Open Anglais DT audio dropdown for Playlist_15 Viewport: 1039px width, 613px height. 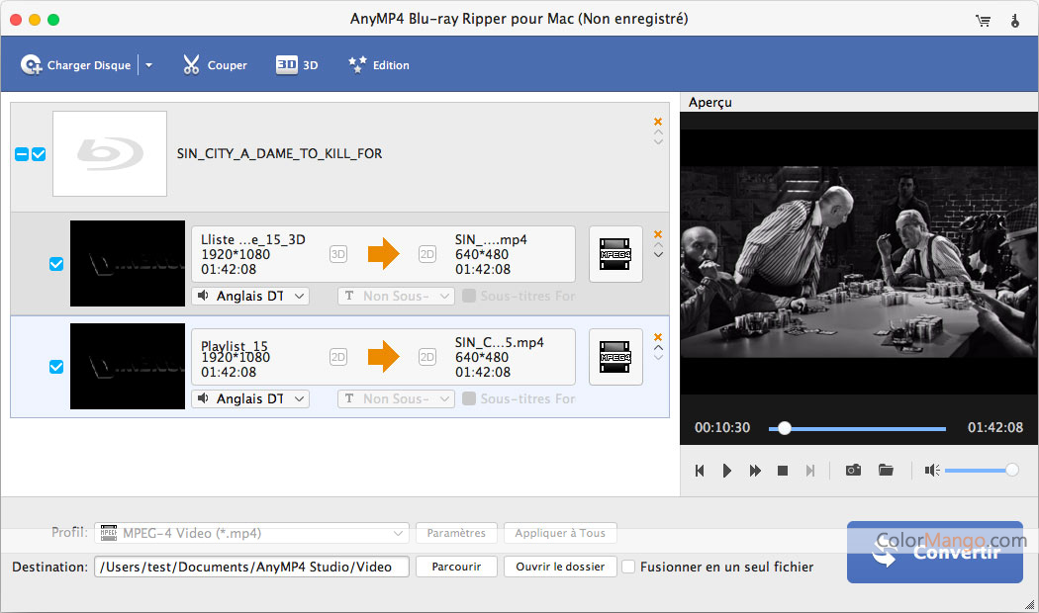point(250,398)
